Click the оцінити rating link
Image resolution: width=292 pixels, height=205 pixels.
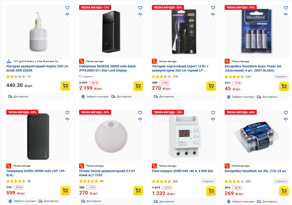point(88,77)
